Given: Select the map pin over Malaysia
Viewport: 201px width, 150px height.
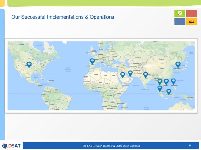Looking at the screenshot, I should [x=160, y=88].
